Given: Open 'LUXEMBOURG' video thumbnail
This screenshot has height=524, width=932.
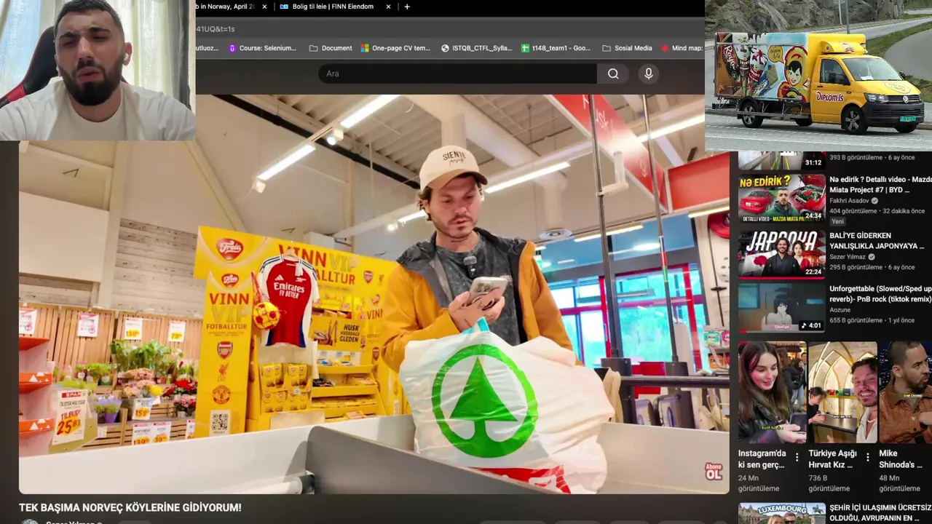Looking at the screenshot, I should pos(781,514).
